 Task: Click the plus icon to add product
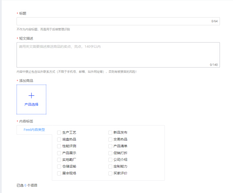point(31,96)
